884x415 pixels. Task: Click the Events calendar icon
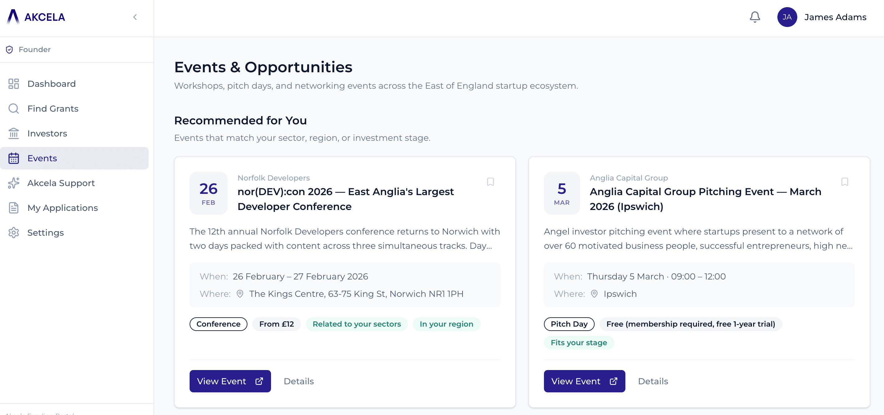[14, 158]
